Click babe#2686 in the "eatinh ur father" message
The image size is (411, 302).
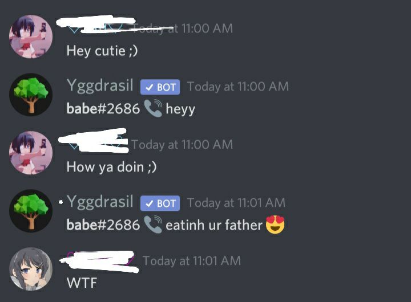103,225
